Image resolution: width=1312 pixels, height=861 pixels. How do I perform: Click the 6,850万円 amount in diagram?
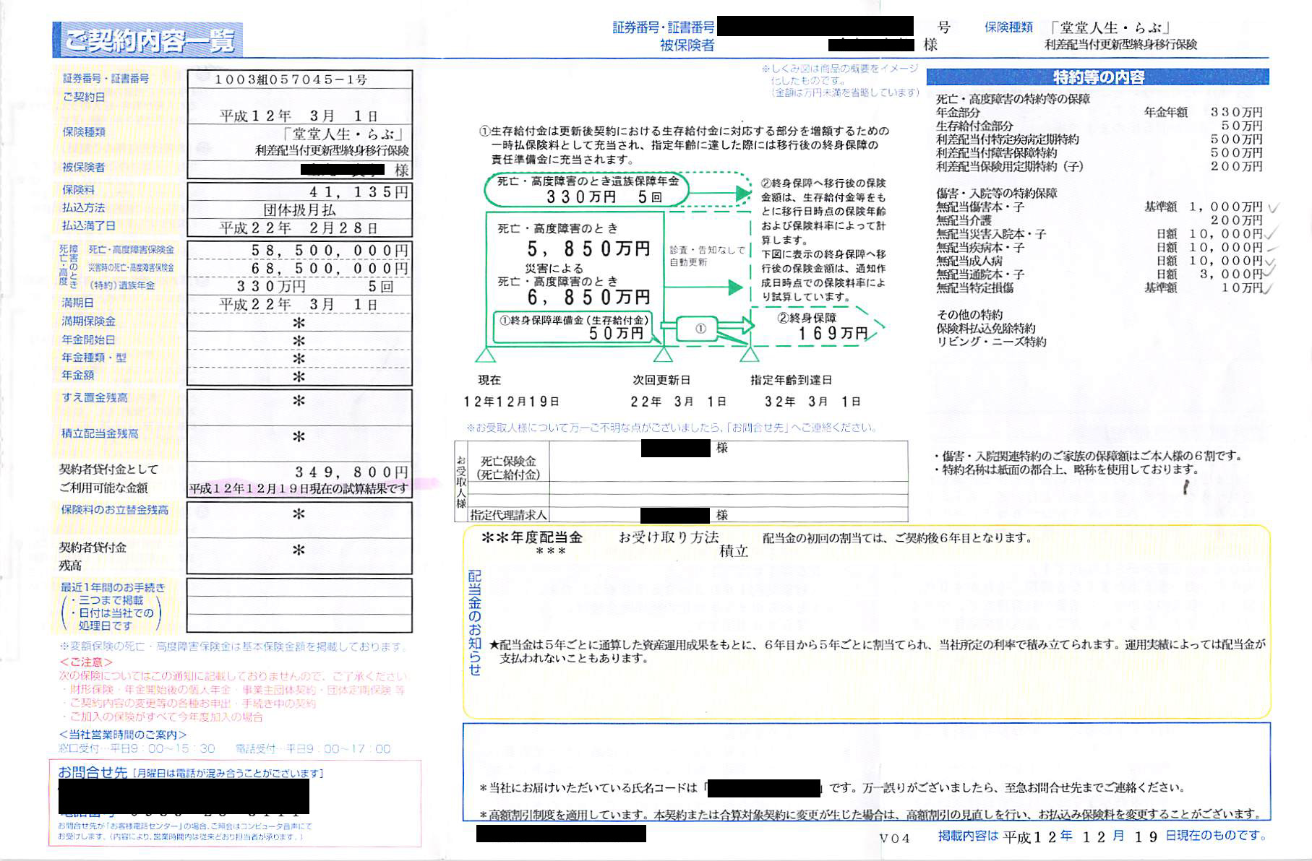(x=588, y=297)
